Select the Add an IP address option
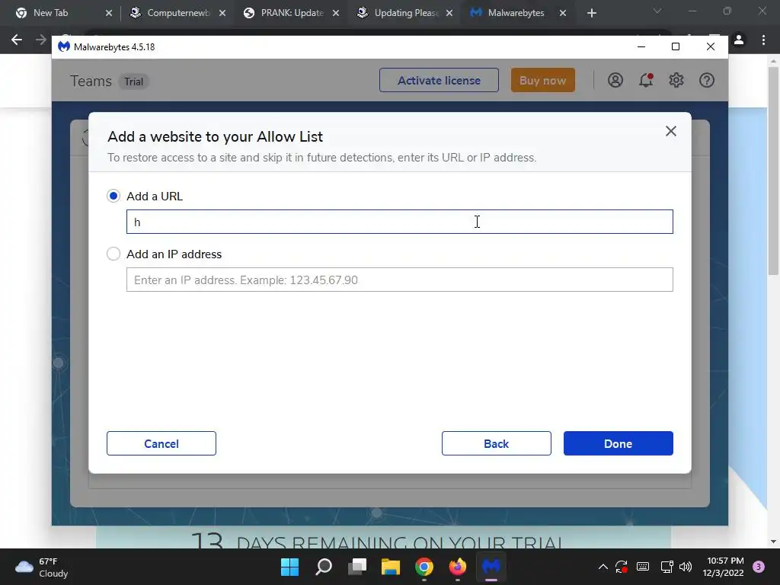This screenshot has height=585, width=780. tap(113, 254)
